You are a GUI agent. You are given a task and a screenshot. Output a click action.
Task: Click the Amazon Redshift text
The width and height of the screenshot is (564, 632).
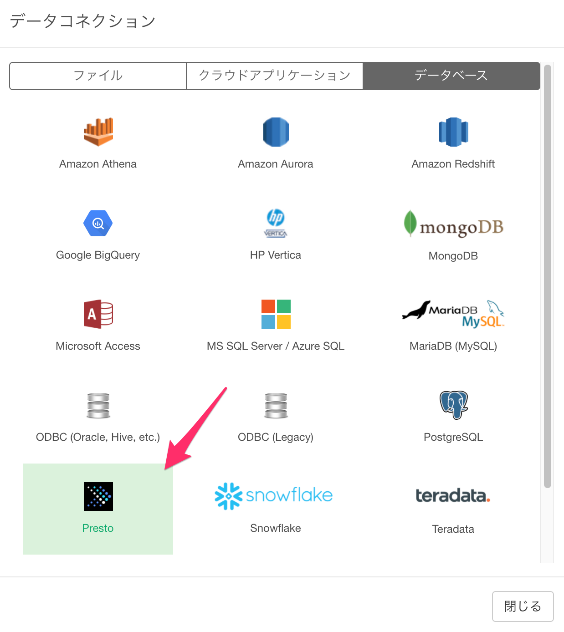click(x=453, y=164)
